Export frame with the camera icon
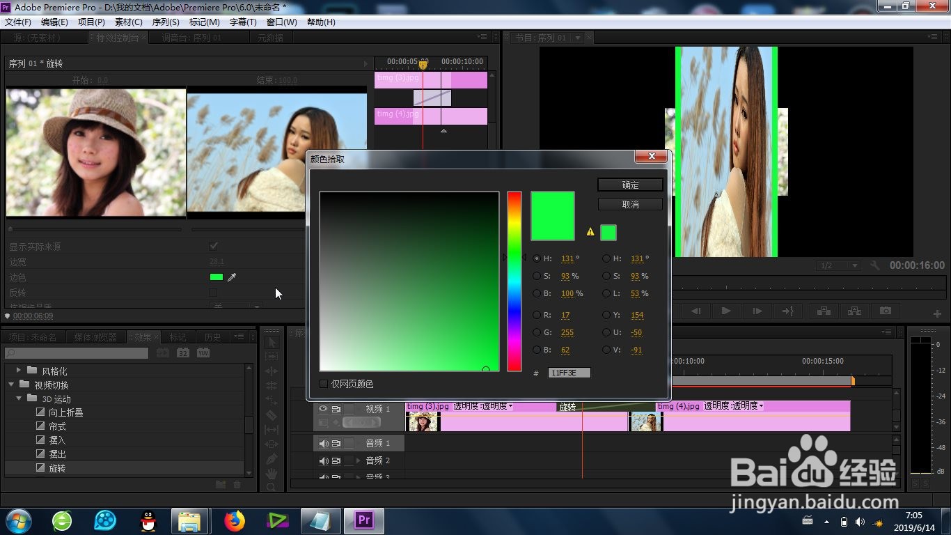This screenshot has width=951, height=535. [885, 311]
